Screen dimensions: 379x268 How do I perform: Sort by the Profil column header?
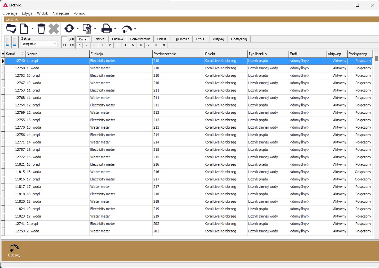pos(308,54)
